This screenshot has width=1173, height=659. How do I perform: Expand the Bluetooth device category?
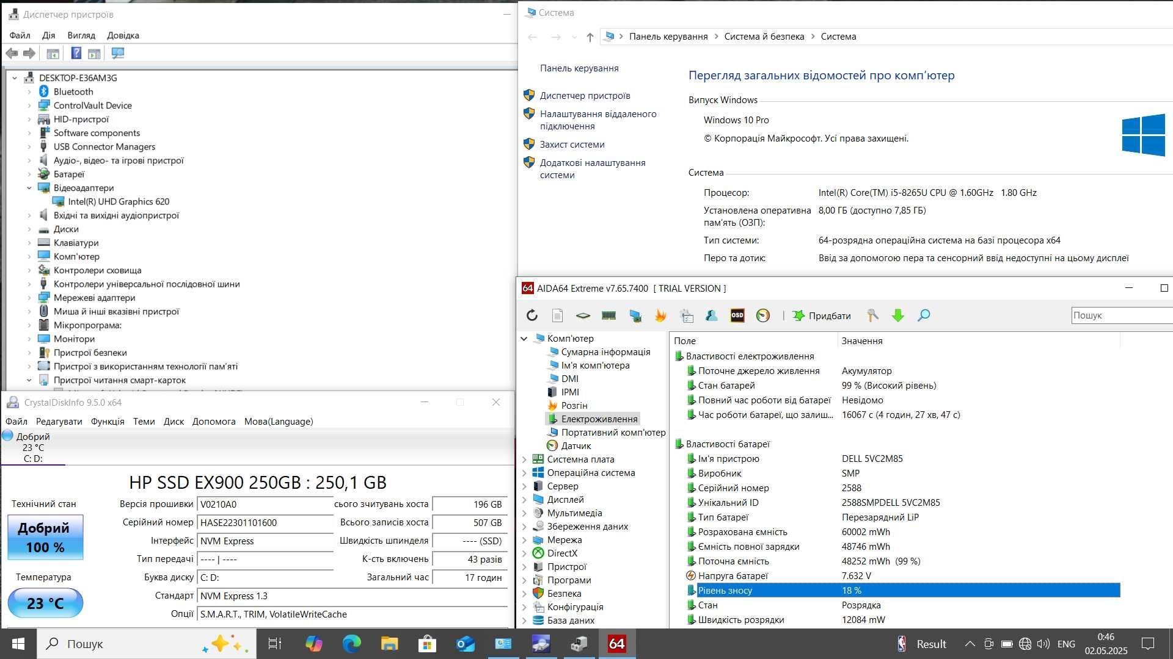click(x=29, y=92)
